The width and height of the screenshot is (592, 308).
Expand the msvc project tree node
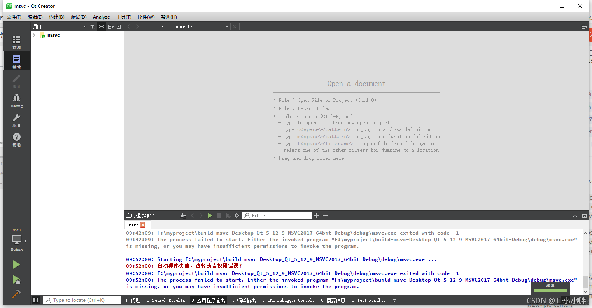(34, 35)
